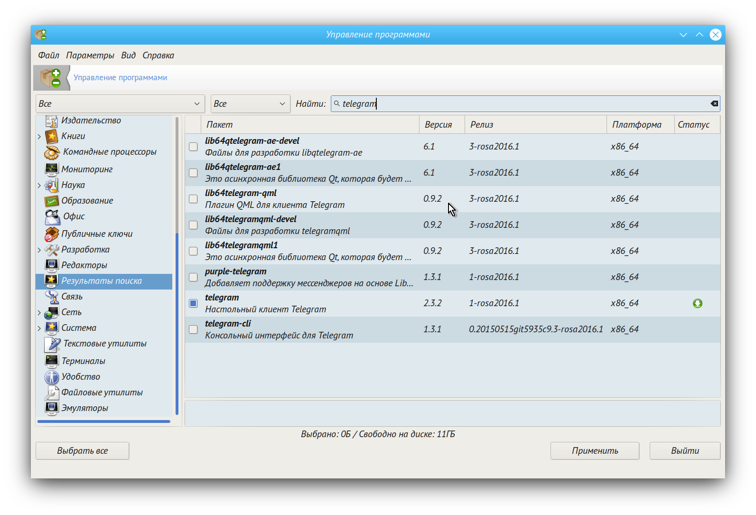Click the Связь category icon

tap(51, 297)
